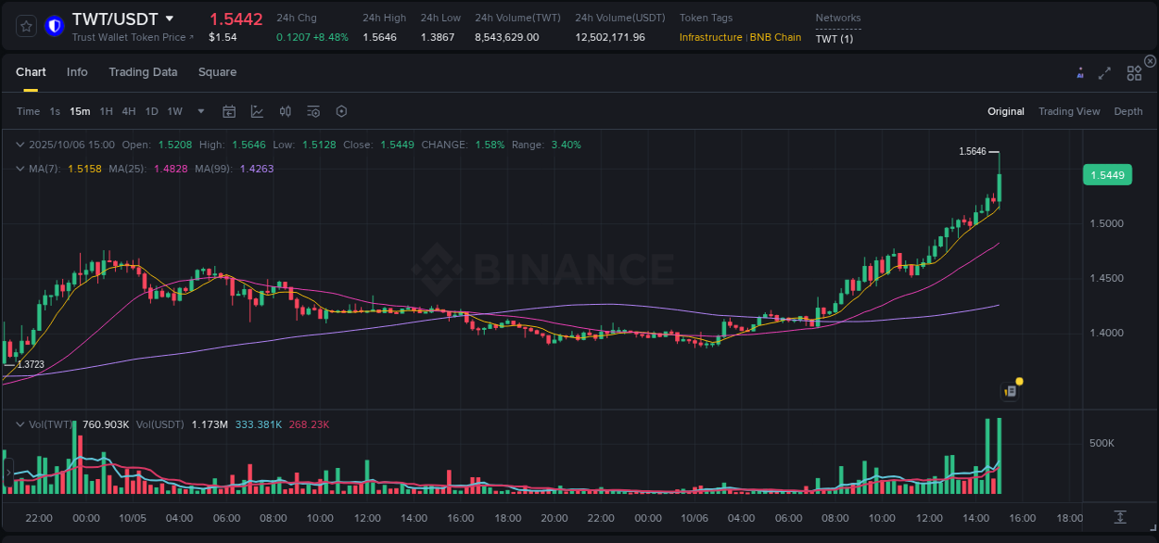
Task: Collapse the Vol(TWT) indicator panel chevron
Action: (x=20, y=423)
